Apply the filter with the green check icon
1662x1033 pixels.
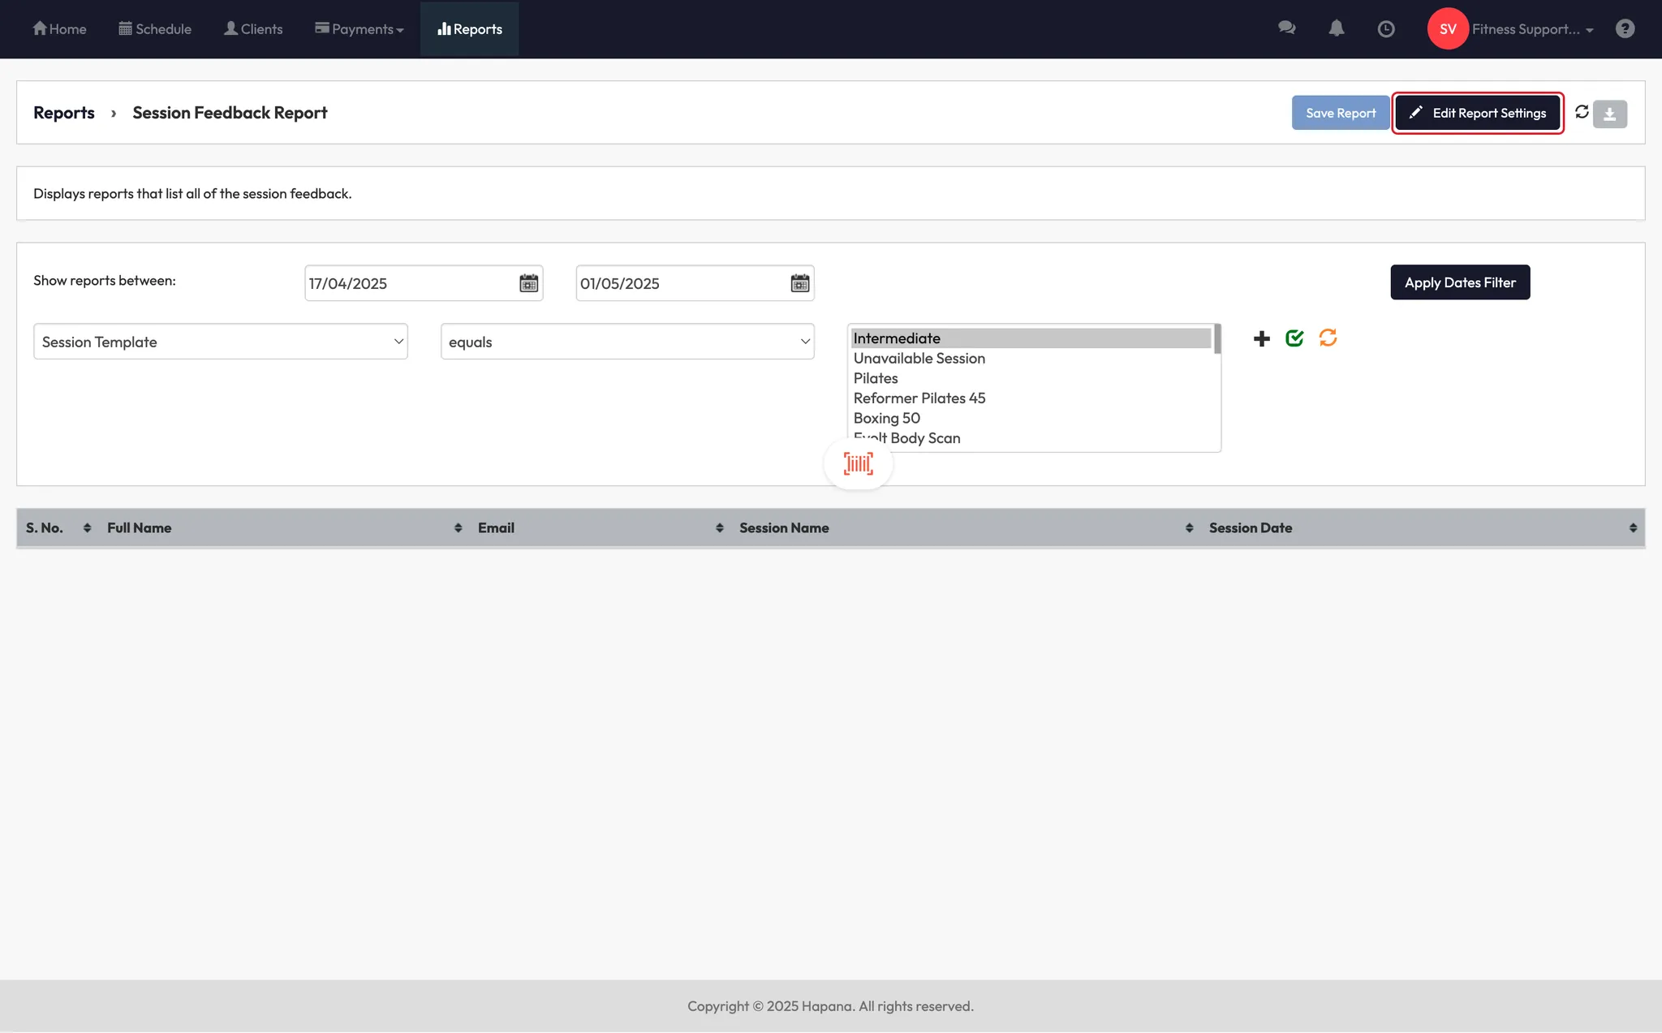[1294, 338]
